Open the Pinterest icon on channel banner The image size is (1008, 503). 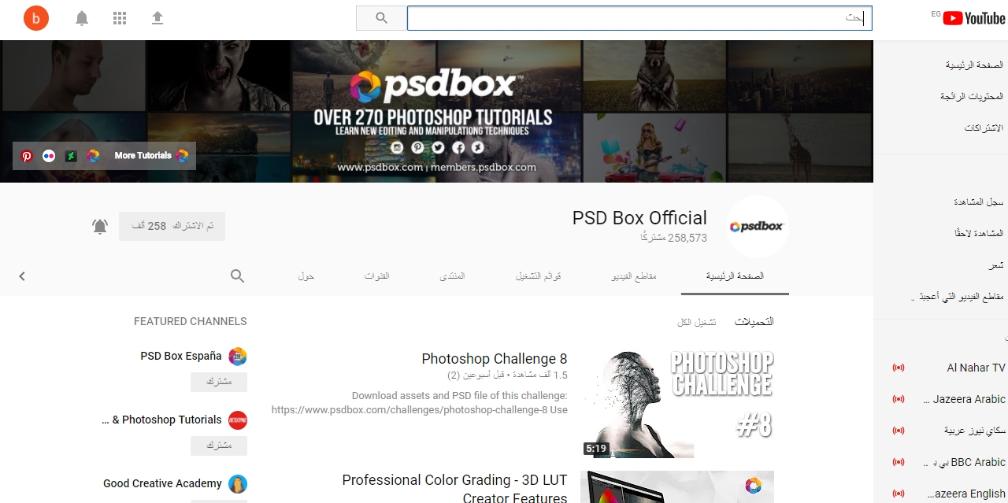(x=27, y=156)
